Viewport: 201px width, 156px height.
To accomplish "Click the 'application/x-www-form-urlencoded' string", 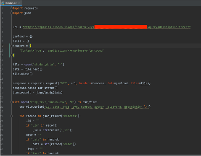I will (75, 51).
